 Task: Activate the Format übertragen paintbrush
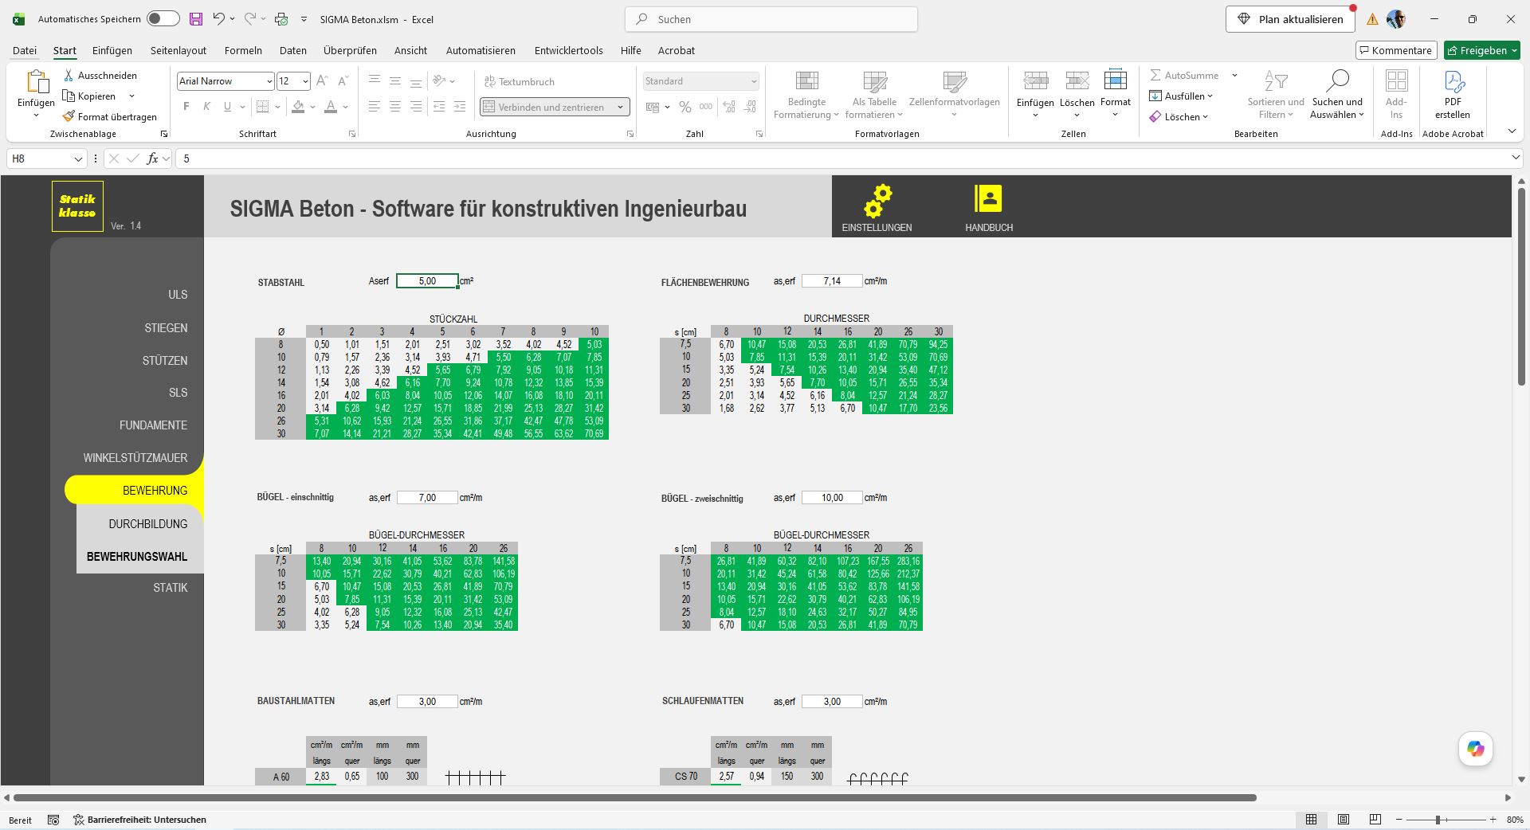69,116
